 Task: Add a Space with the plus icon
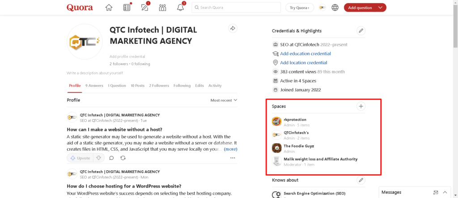(x=361, y=106)
